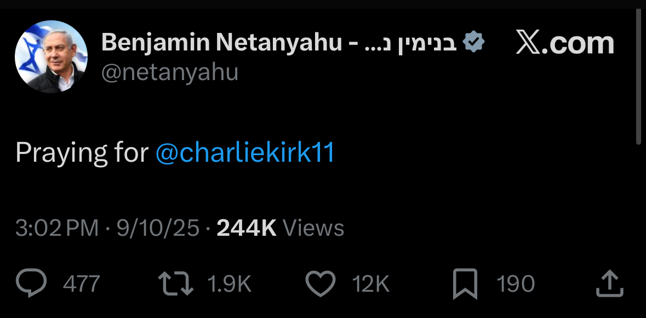The height and width of the screenshot is (318, 646).
Task: Click the 190 bookmarks count
Action: click(516, 284)
